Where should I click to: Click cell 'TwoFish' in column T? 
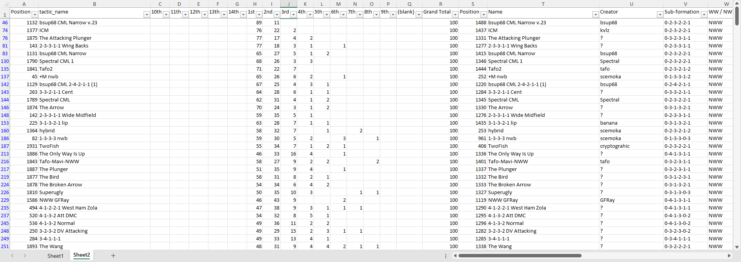click(x=543, y=146)
